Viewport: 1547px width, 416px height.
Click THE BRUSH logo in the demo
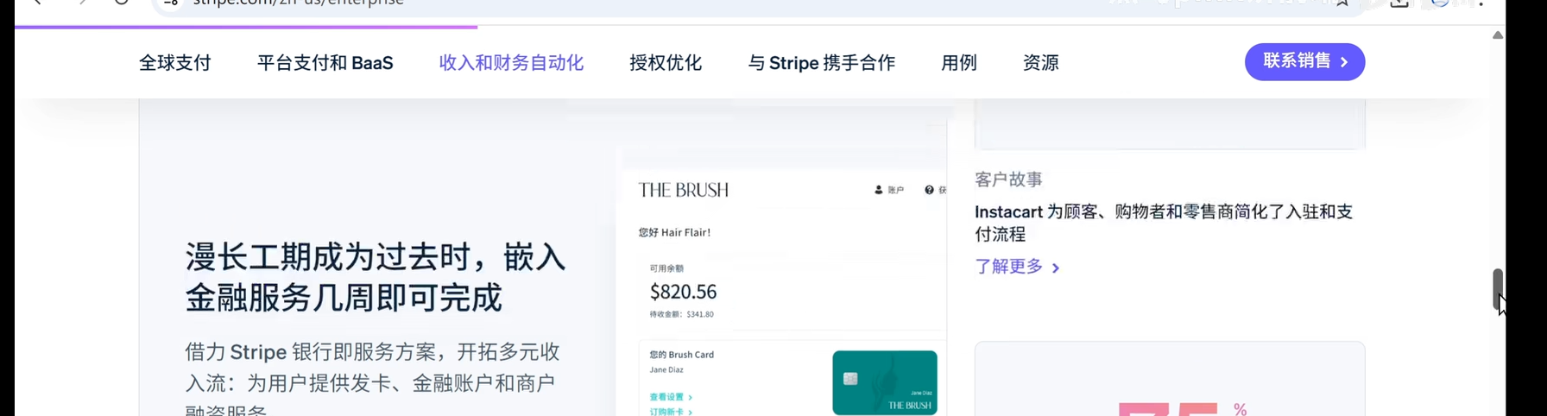pyautogui.click(x=684, y=190)
